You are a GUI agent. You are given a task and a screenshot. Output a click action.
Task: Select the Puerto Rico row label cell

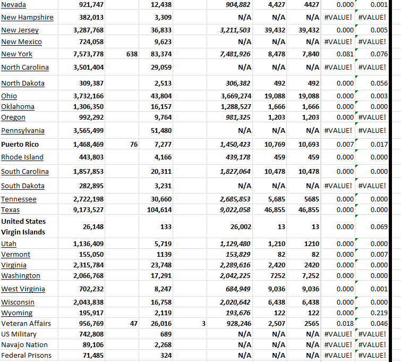pyautogui.click(x=20, y=145)
